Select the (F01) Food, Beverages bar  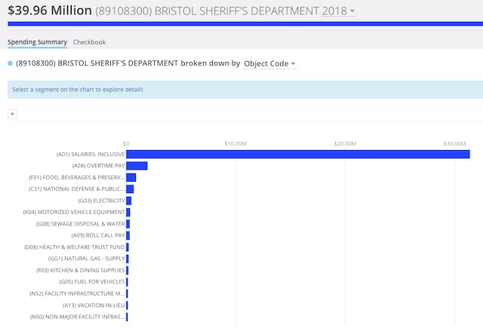pos(131,177)
